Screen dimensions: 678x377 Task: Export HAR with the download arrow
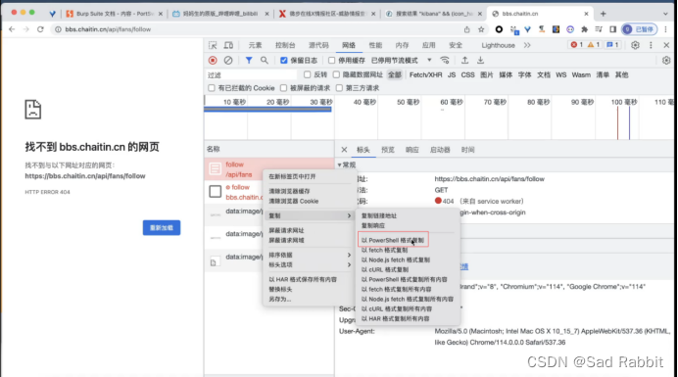[480, 61]
